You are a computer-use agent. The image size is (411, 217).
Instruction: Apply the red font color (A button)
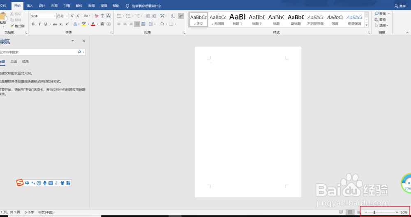click(93, 24)
